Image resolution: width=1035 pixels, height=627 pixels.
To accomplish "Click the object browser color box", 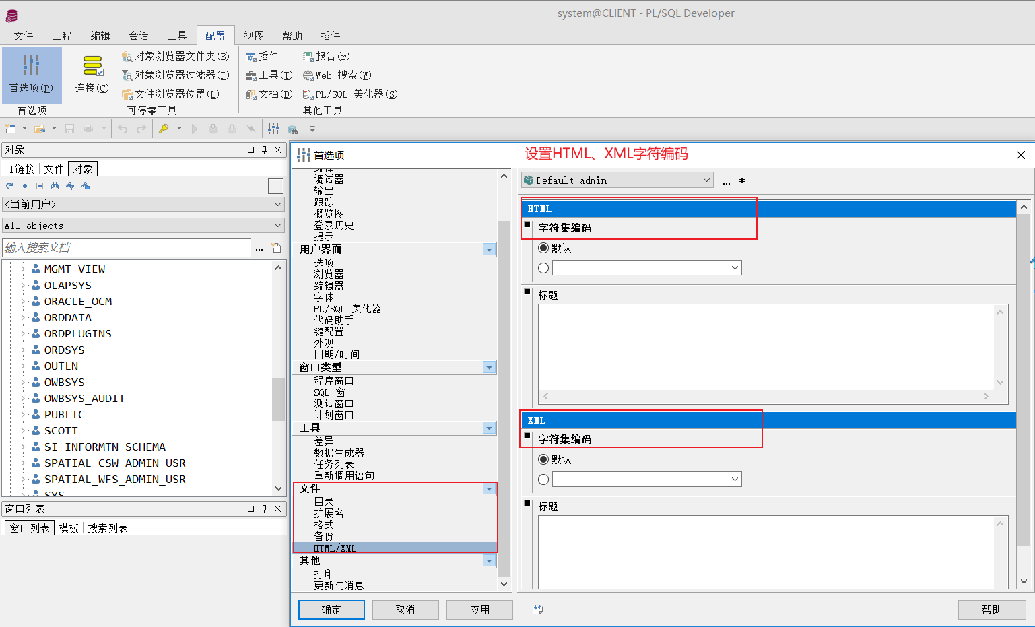I will click(x=275, y=187).
